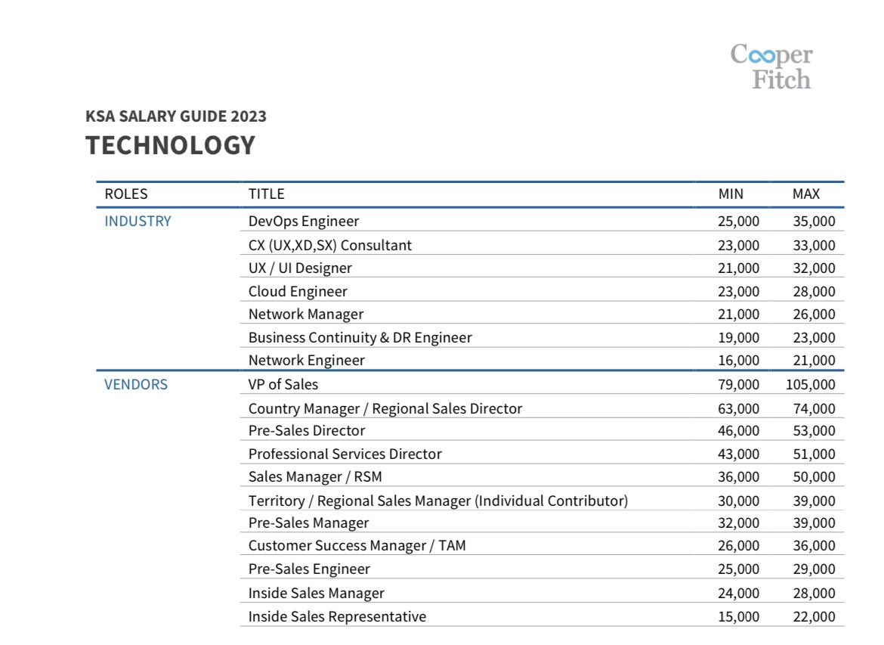This screenshot has width=884, height=645.
Task: Select the 'UX / UI Designer' title
Action: [300, 268]
